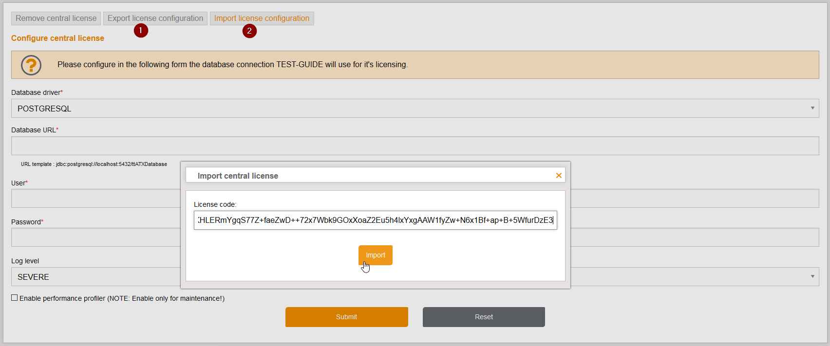The height and width of the screenshot is (346, 830).
Task: Open Import license configuration
Action: pos(262,18)
